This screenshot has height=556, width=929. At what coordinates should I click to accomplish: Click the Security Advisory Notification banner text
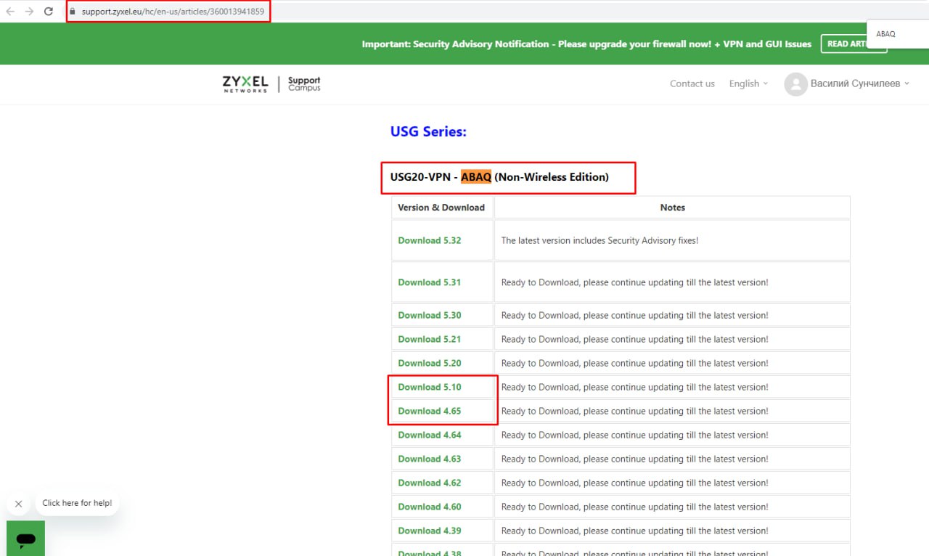point(586,44)
